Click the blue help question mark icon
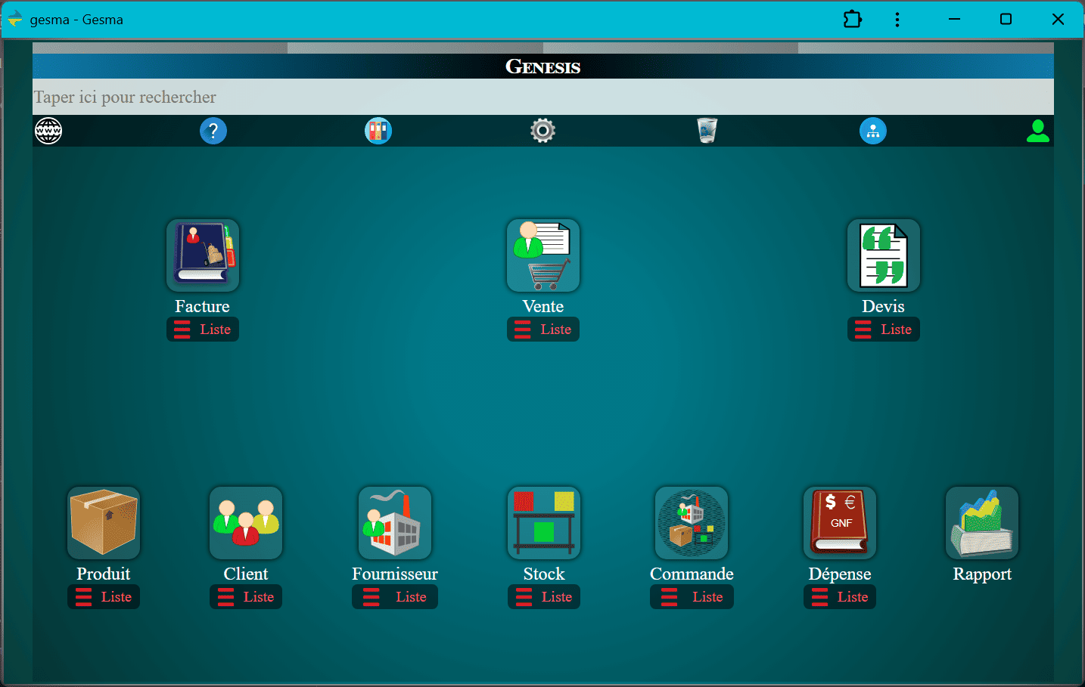The width and height of the screenshot is (1085, 687). pyautogui.click(x=213, y=131)
